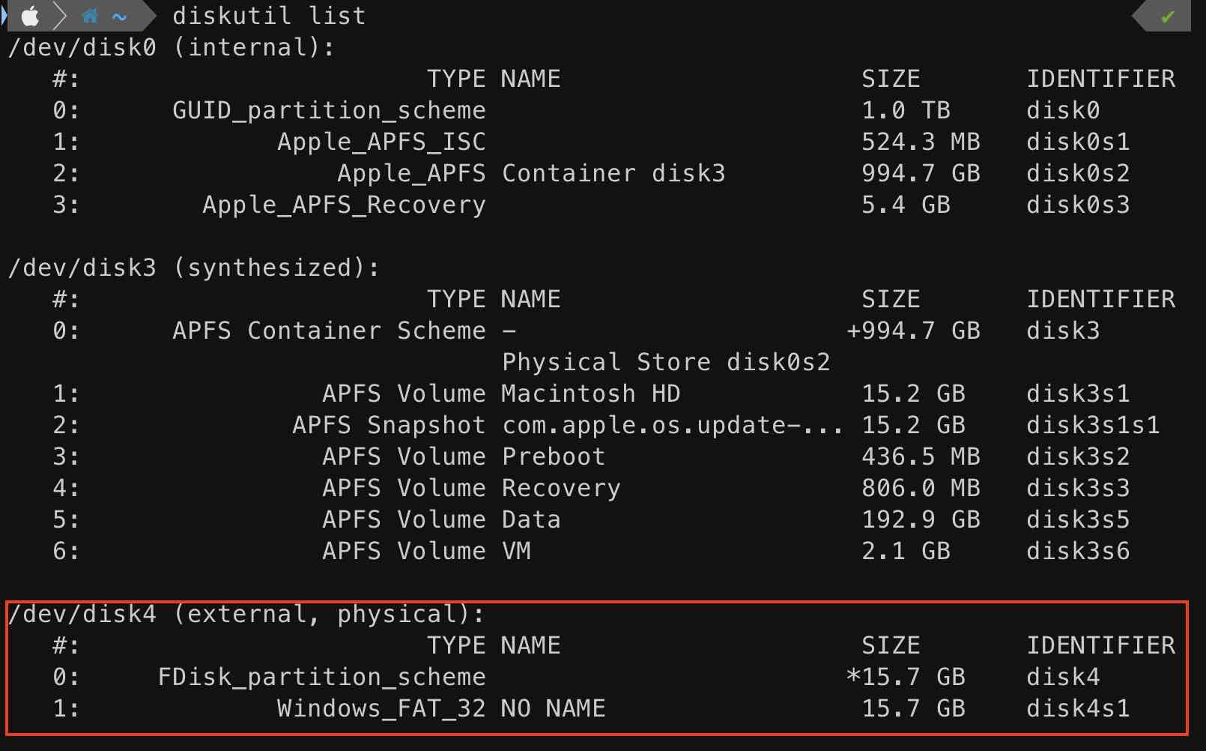
Task: Click the home folder icon in prompt
Action: pos(90,16)
